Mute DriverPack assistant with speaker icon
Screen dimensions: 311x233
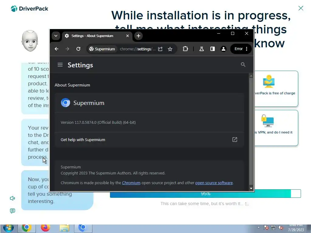[12, 198]
